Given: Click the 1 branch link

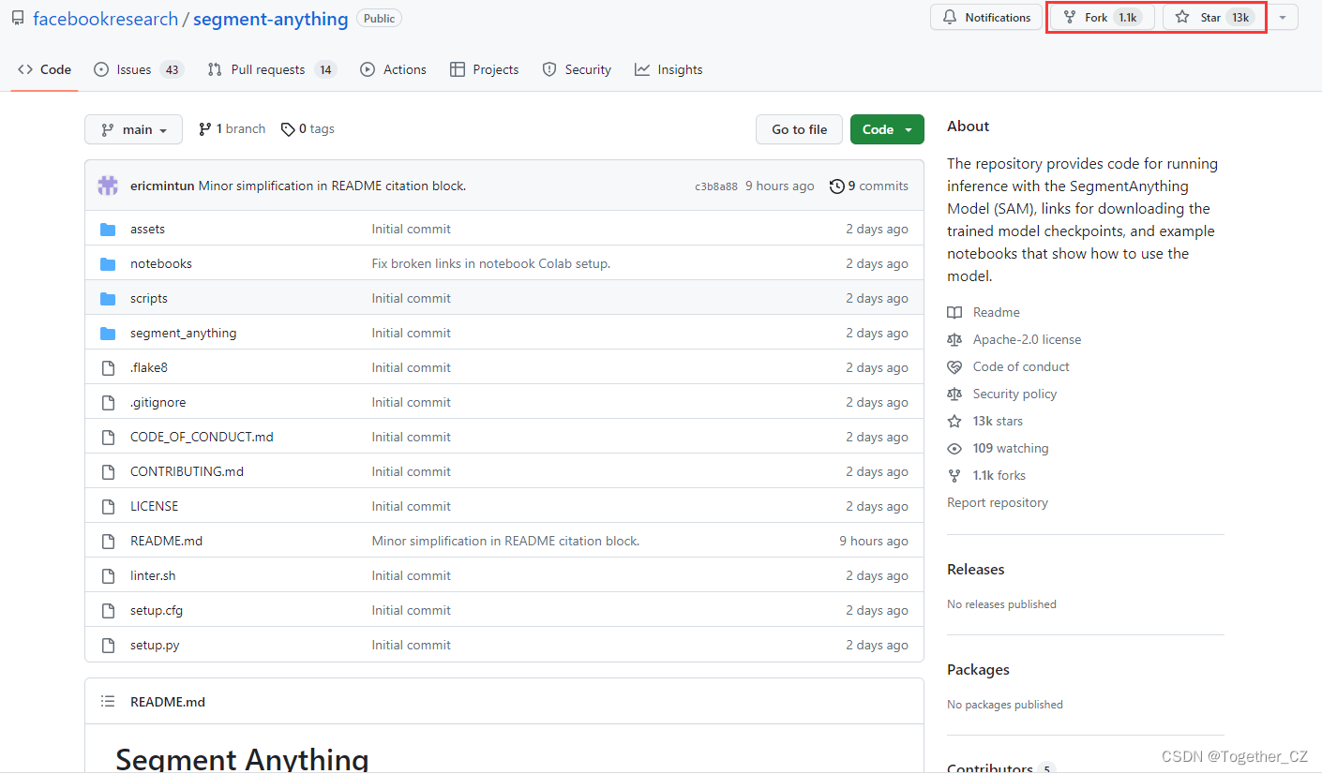Looking at the screenshot, I should click(233, 129).
